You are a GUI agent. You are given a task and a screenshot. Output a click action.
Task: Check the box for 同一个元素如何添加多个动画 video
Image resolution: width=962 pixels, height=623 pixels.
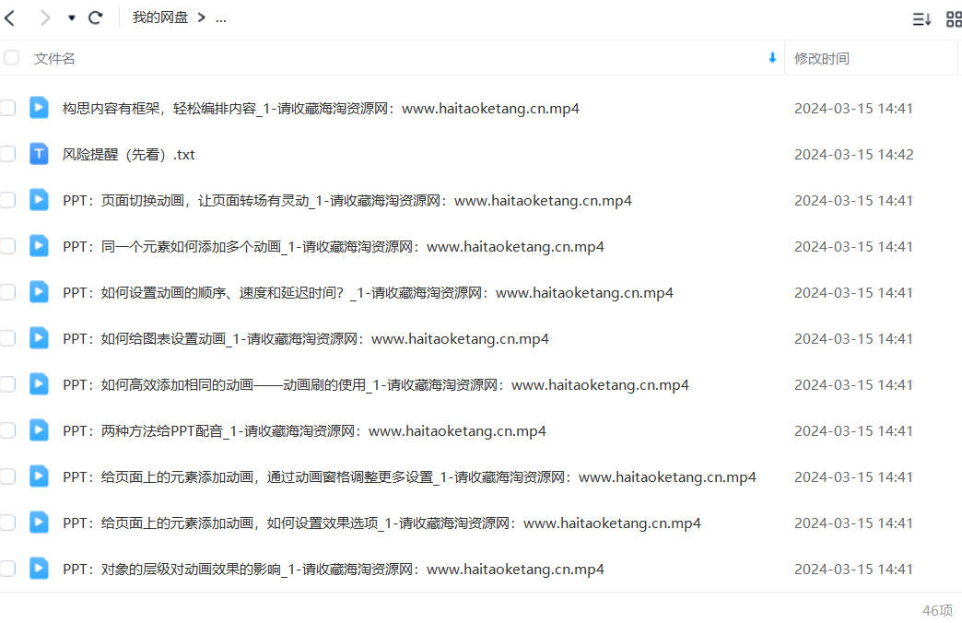pyautogui.click(x=7, y=246)
